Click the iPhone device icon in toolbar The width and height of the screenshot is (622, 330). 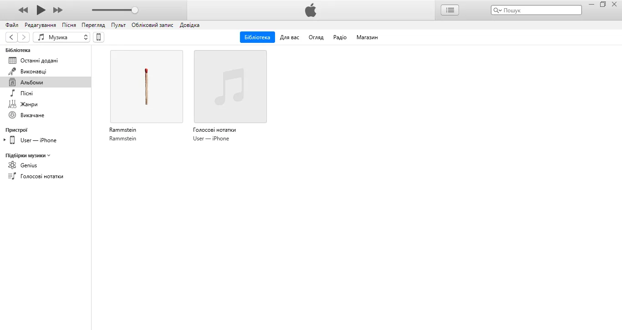(98, 37)
